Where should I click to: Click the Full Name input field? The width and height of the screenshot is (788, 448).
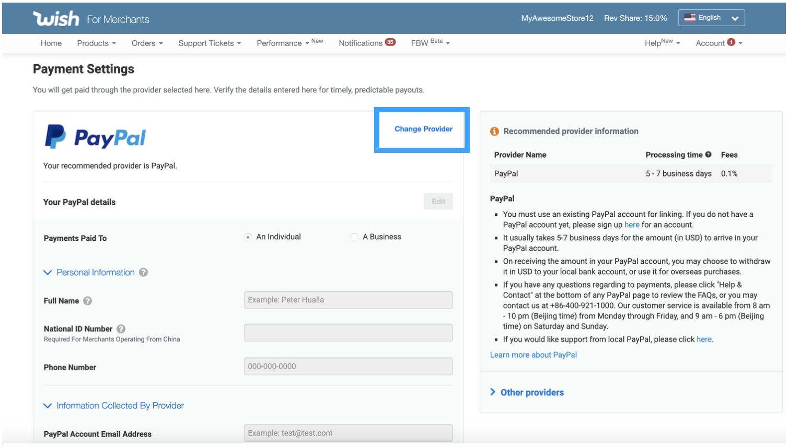click(348, 300)
